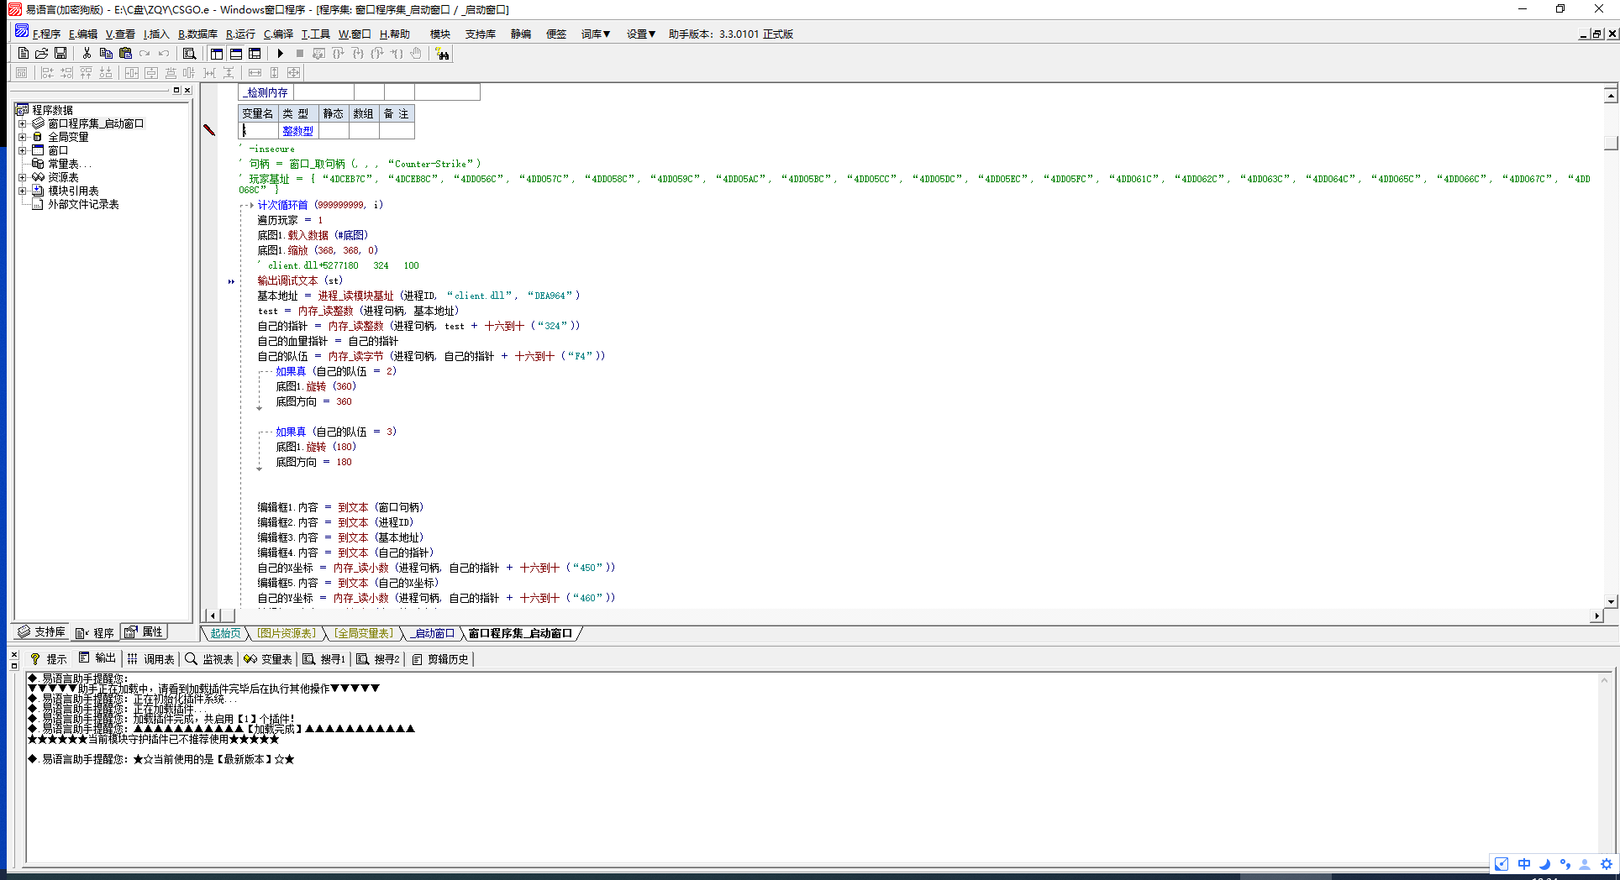Click the search-preview magnifier icon in toolbar
Screen dimensions: 1620x880
(190, 53)
